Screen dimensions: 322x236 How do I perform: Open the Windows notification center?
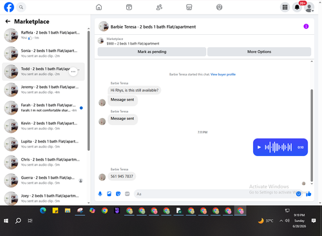pyautogui.click(x=314, y=221)
